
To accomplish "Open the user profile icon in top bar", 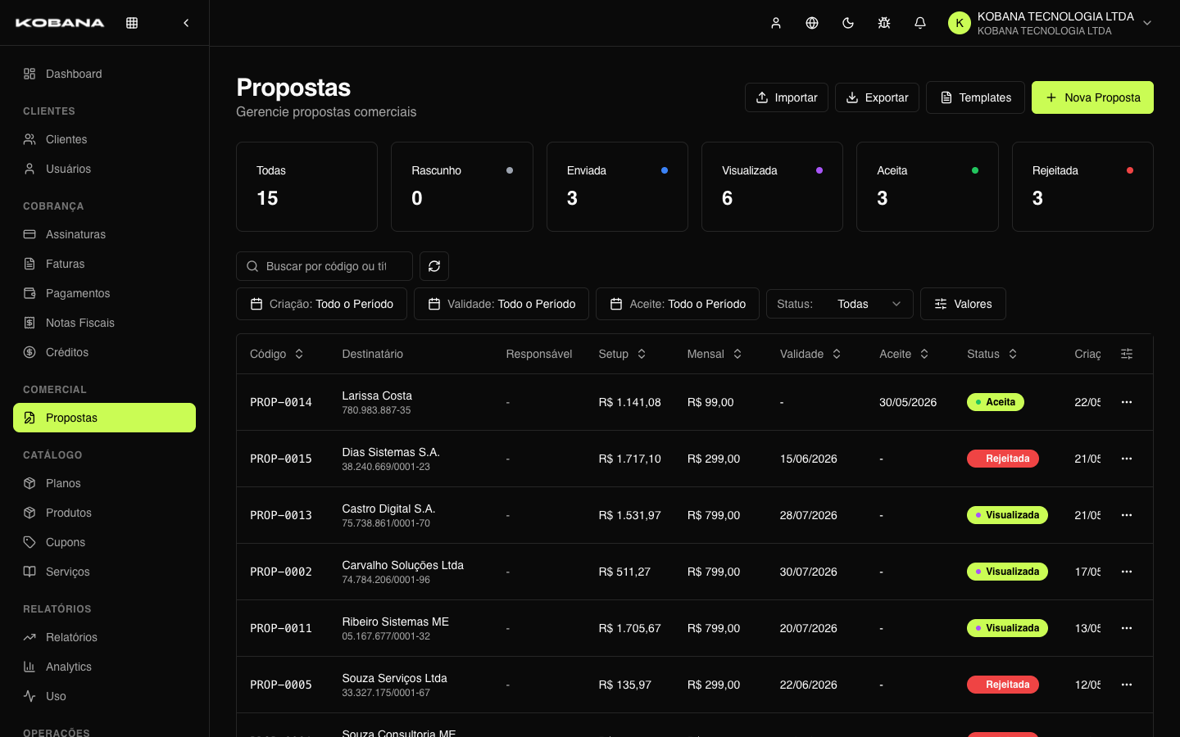I will coord(776,23).
